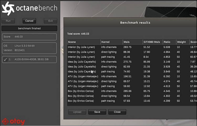Click the Weight column header
Screen dimensions: 197x126
(x=183, y=42)
